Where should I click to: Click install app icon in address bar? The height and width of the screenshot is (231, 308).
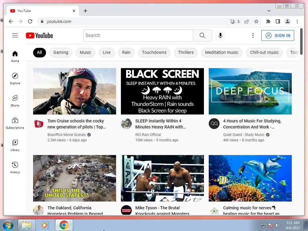click(x=233, y=21)
